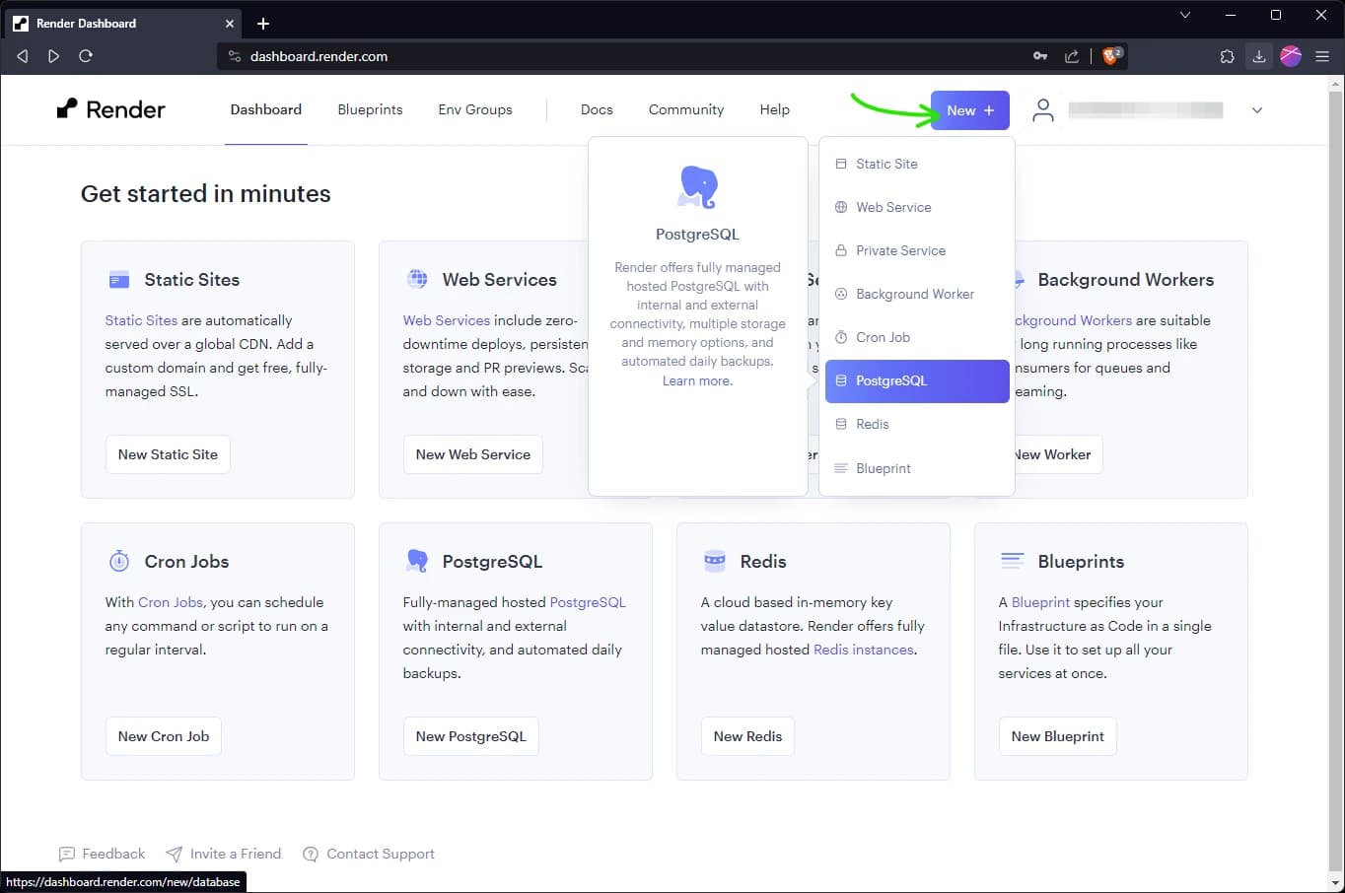The height and width of the screenshot is (893, 1345).
Task: Click the Redis datastore icon on its card
Action: (713, 561)
